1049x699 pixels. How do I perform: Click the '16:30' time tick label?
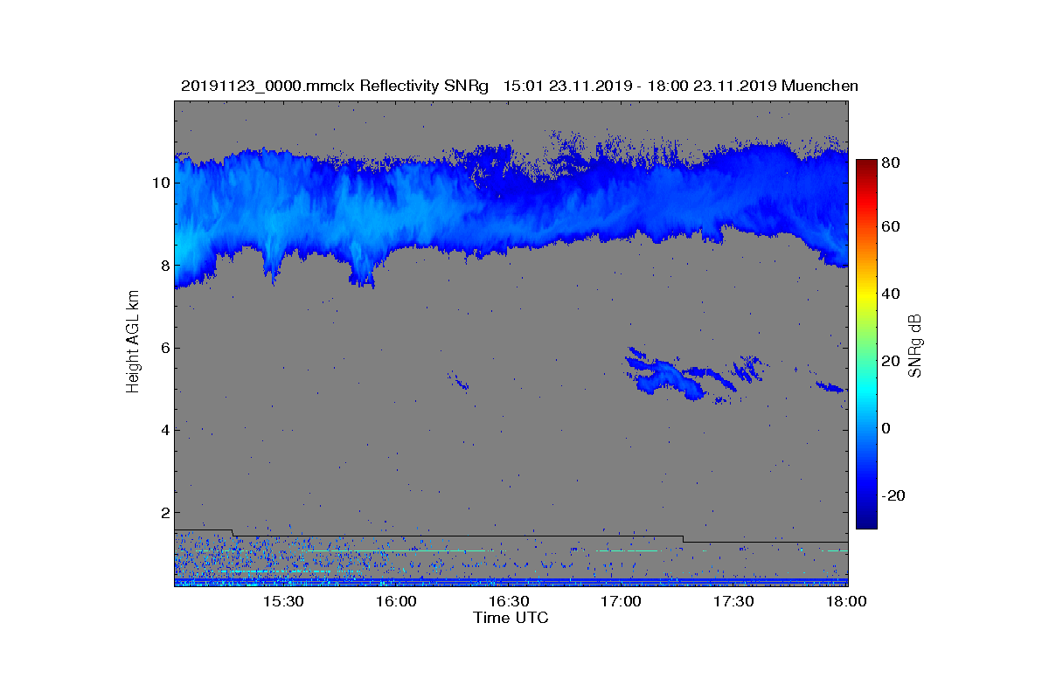(509, 602)
